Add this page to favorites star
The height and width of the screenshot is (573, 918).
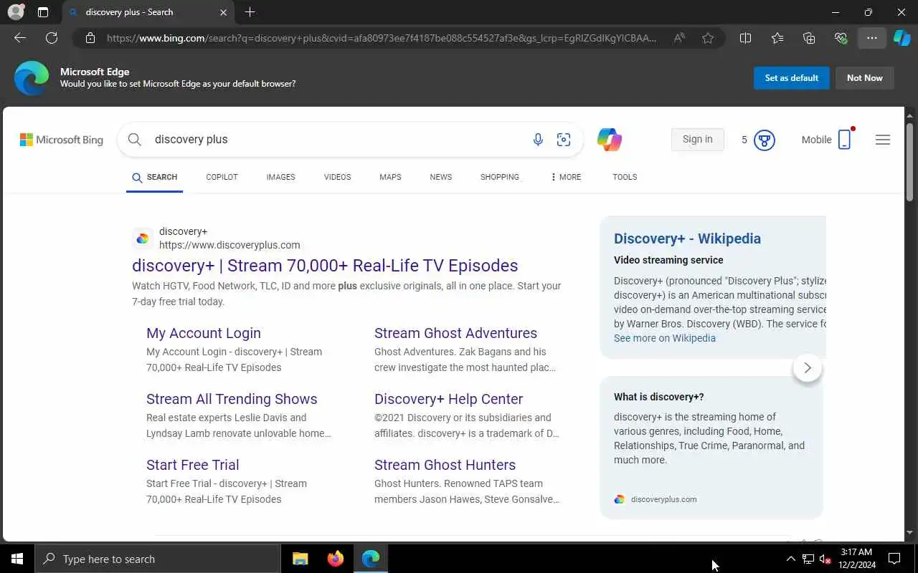708,38
